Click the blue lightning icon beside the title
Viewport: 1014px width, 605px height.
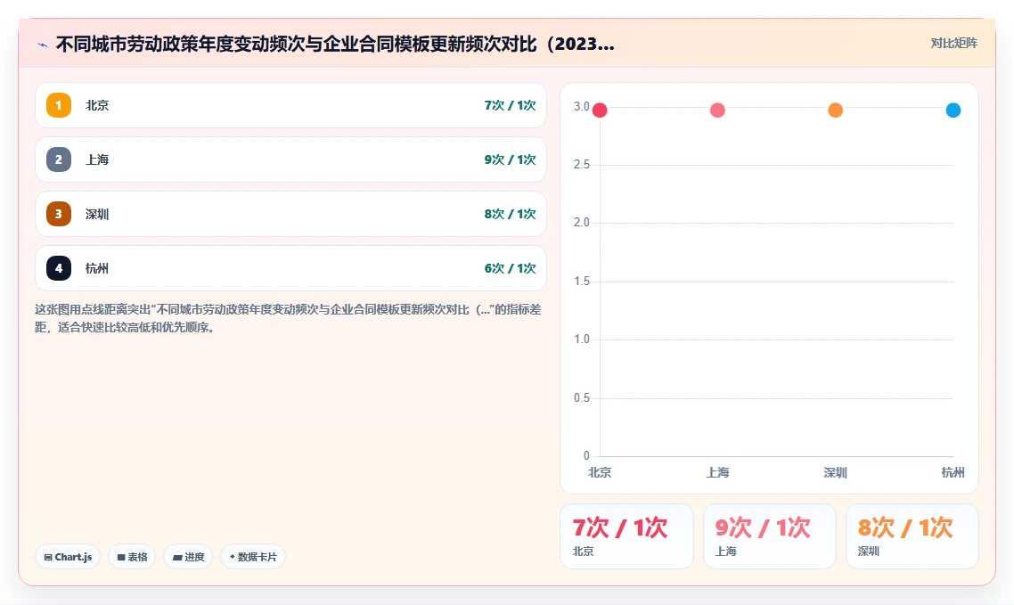[x=43, y=45]
